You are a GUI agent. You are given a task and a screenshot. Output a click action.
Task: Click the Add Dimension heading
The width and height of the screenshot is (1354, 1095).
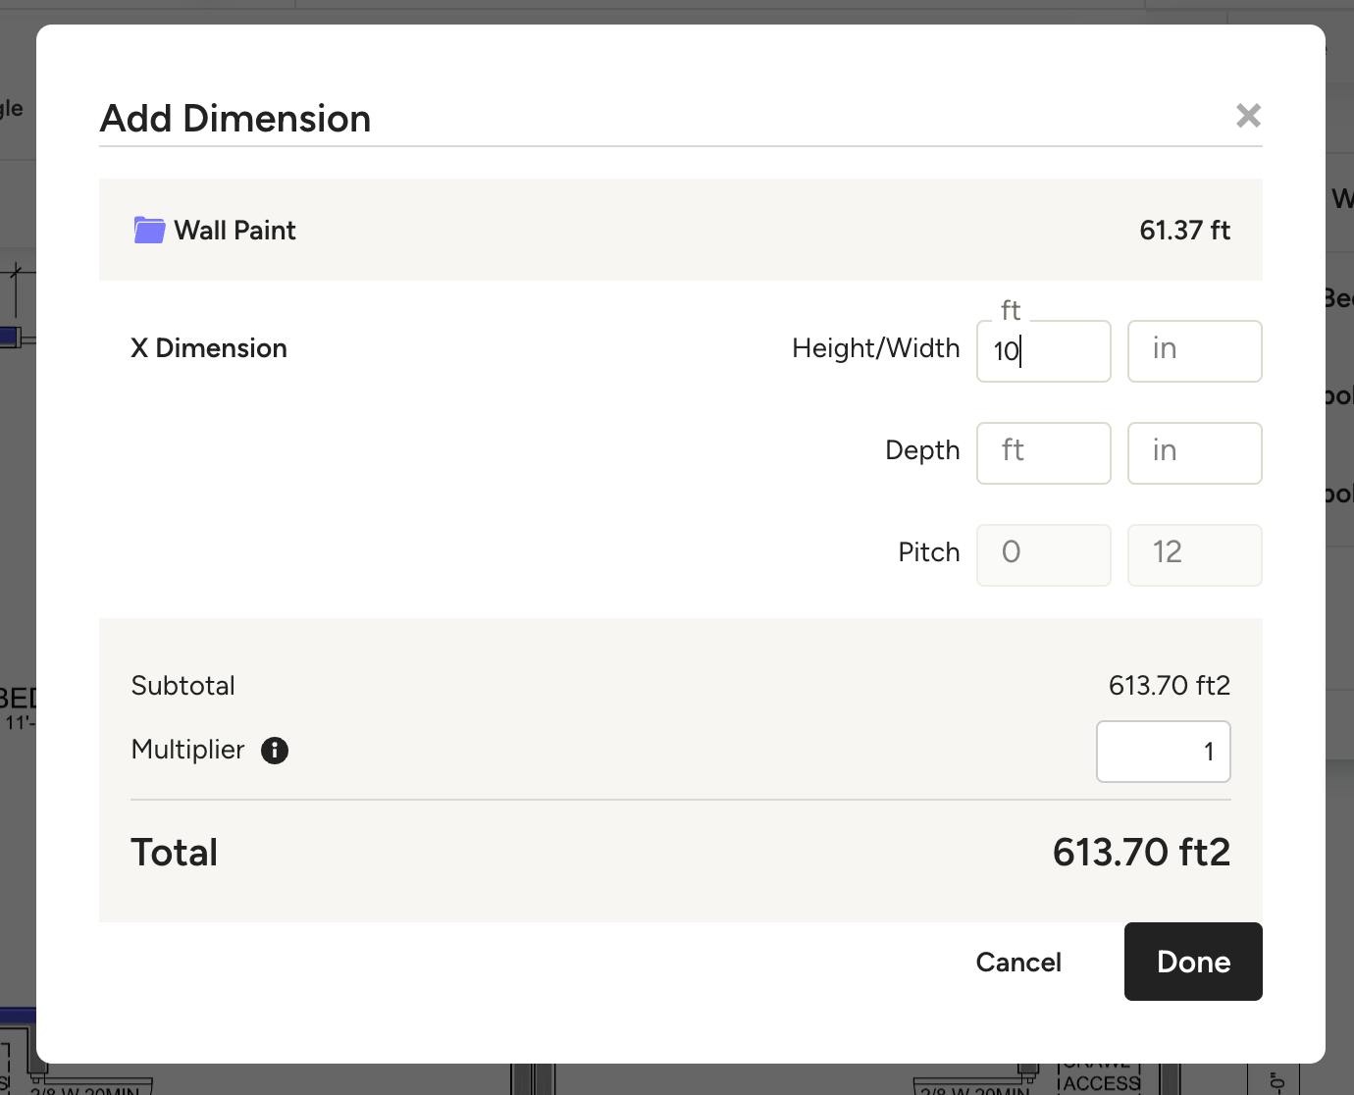coord(235,118)
